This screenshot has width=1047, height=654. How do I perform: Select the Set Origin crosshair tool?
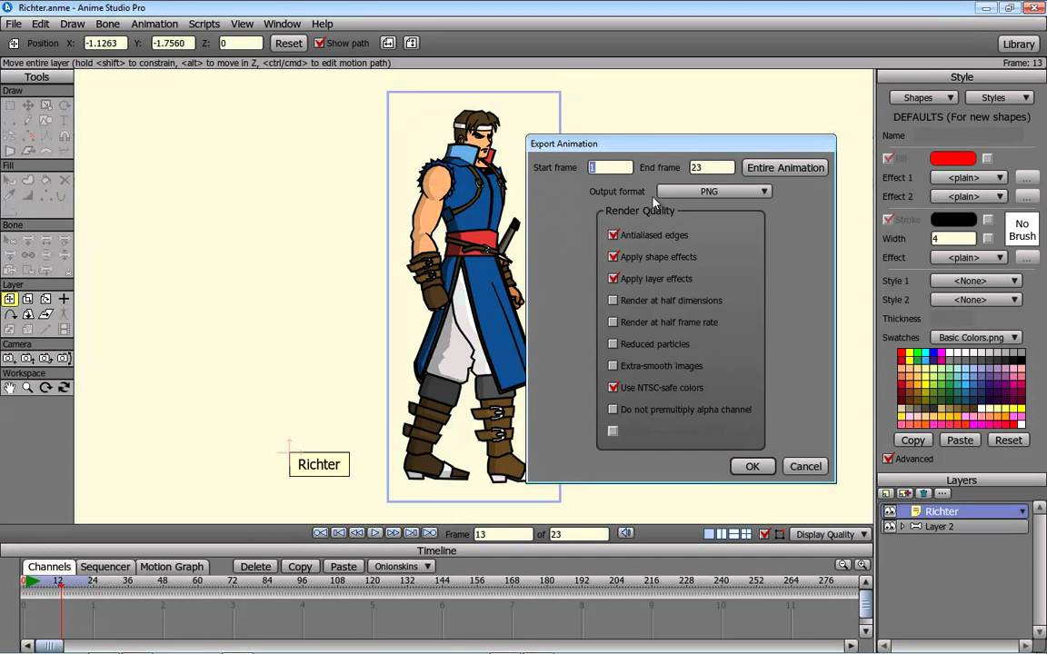(x=64, y=299)
